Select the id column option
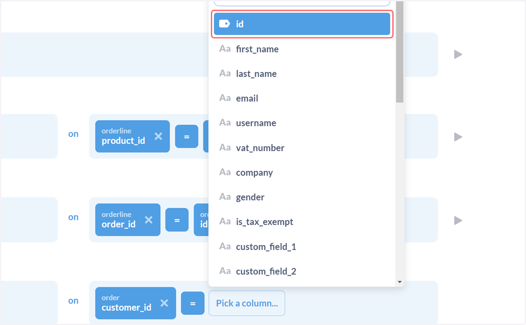 point(302,24)
